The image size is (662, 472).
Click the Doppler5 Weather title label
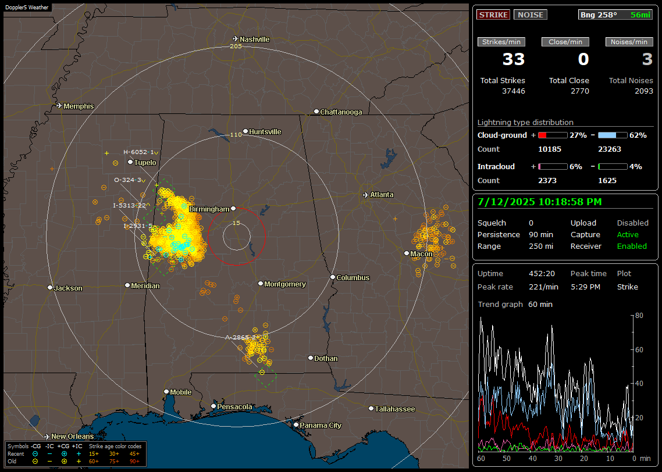tap(27, 8)
